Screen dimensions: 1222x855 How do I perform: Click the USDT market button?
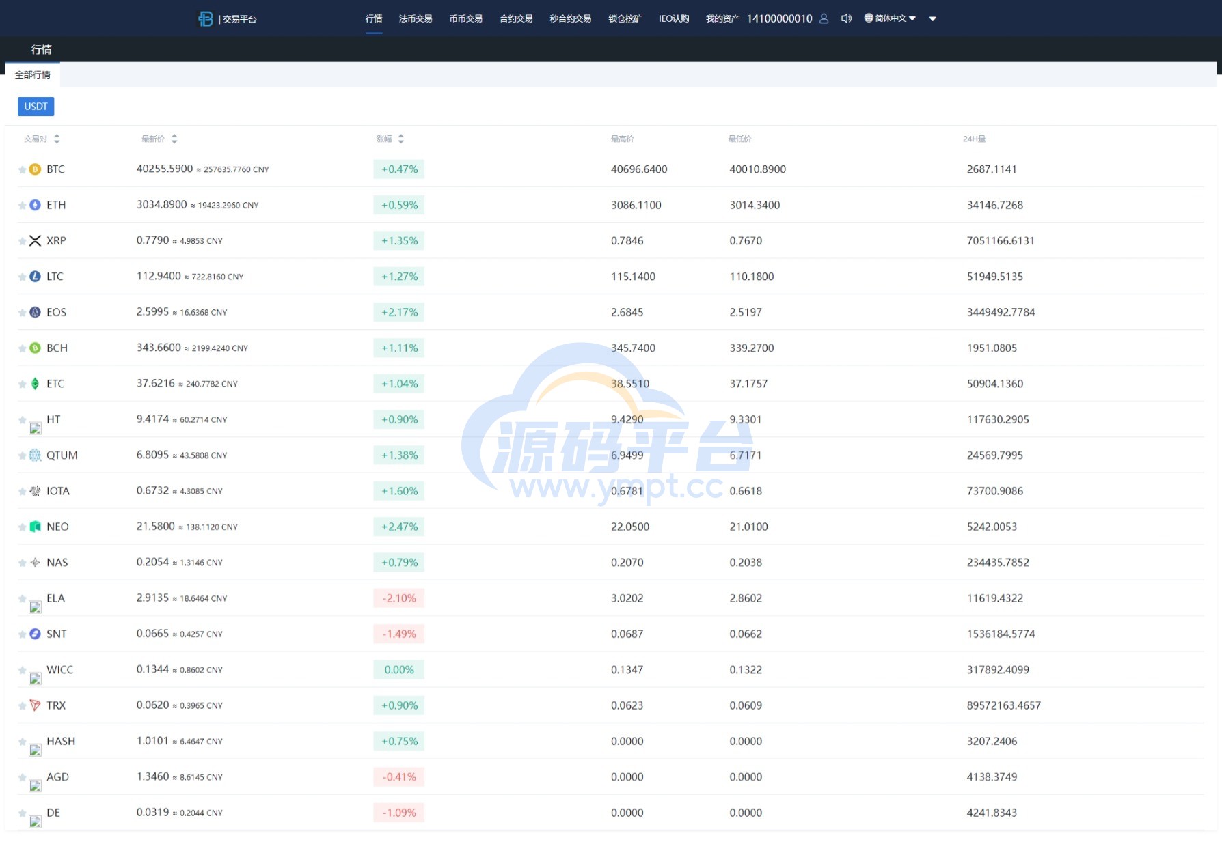36,107
